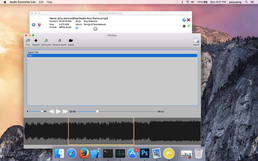Click the yellow round arrow app in the Dock
The image size is (258, 161).
pos(169,153)
